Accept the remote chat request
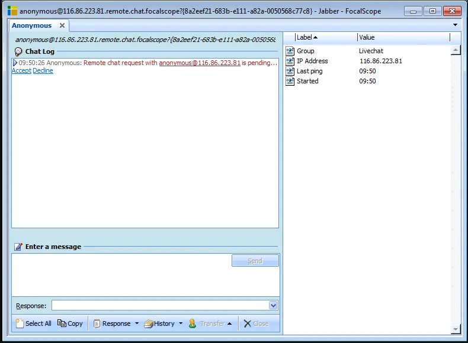The height and width of the screenshot is (343, 468). pos(21,70)
